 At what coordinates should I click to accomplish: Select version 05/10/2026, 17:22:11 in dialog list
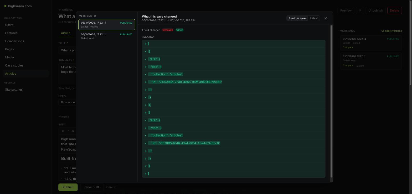(107, 36)
